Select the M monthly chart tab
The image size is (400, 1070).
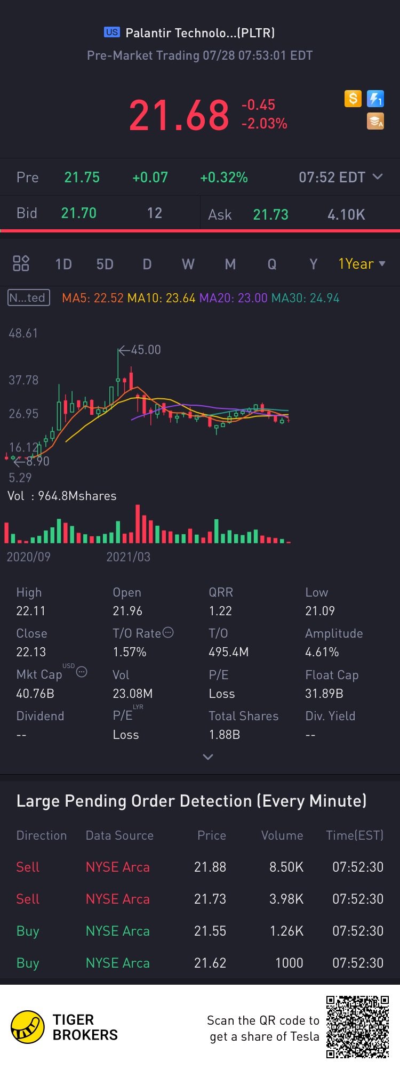pos(230,264)
